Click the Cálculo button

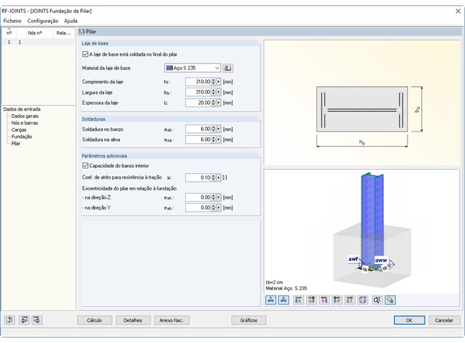[x=95, y=320]
